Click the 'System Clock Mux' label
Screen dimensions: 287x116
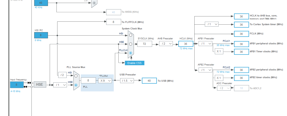pyautogui.click(x=132, y=29)
